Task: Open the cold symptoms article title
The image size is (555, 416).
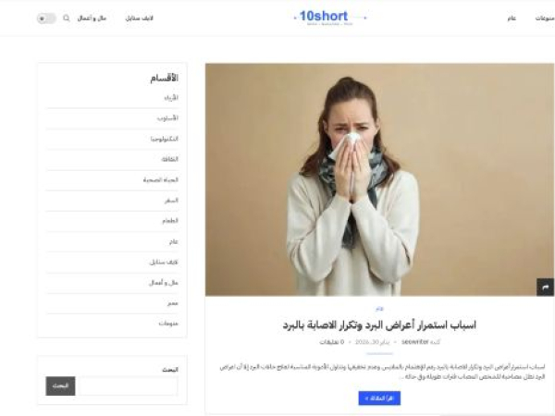Action: pyautogui.click(x=379, y=325)
